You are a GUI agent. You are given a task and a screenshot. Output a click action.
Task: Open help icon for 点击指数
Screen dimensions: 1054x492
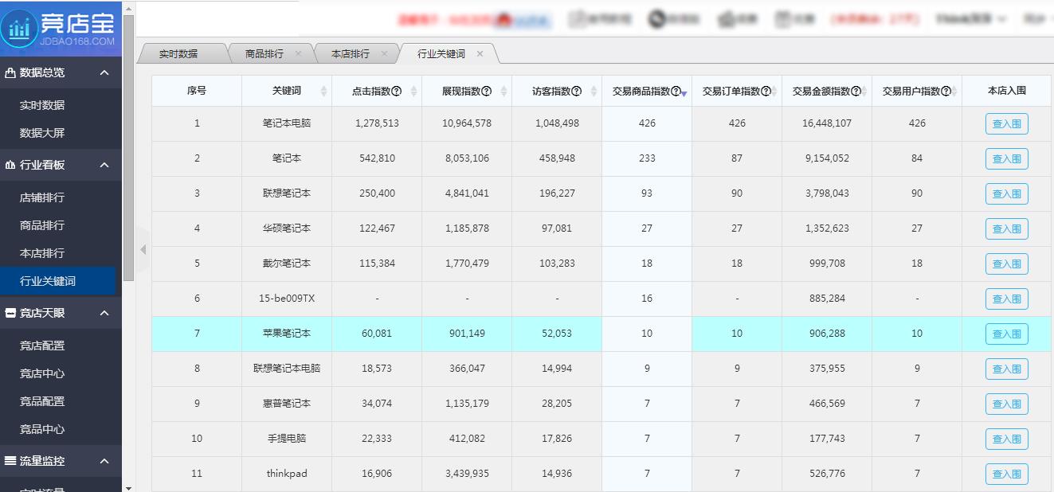point(396,92)
